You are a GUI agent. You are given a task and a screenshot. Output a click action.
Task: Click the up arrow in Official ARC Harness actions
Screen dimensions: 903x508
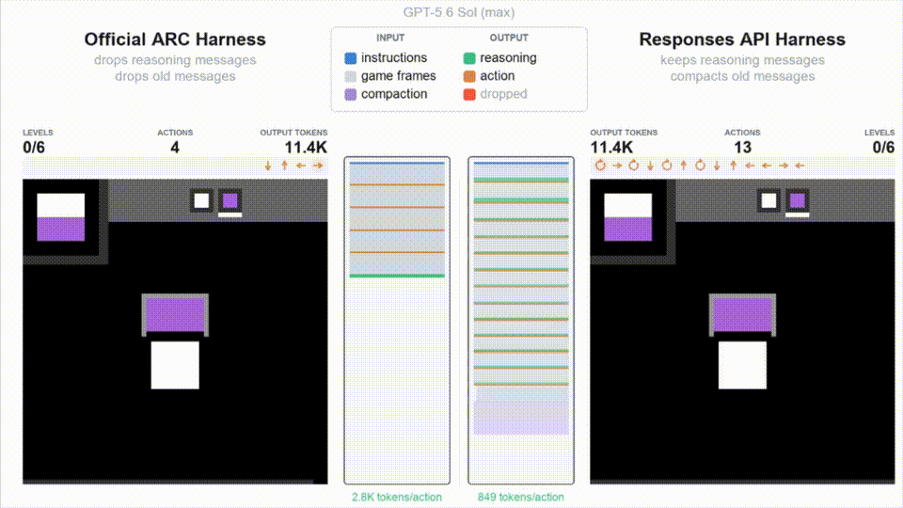(284, 166)
